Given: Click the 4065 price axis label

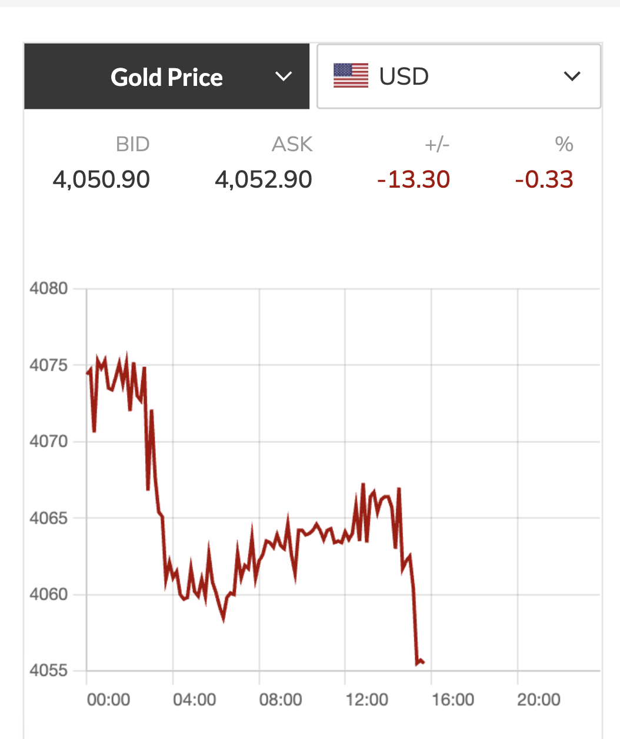Looking at the screenshot, I should click(49, 518).
